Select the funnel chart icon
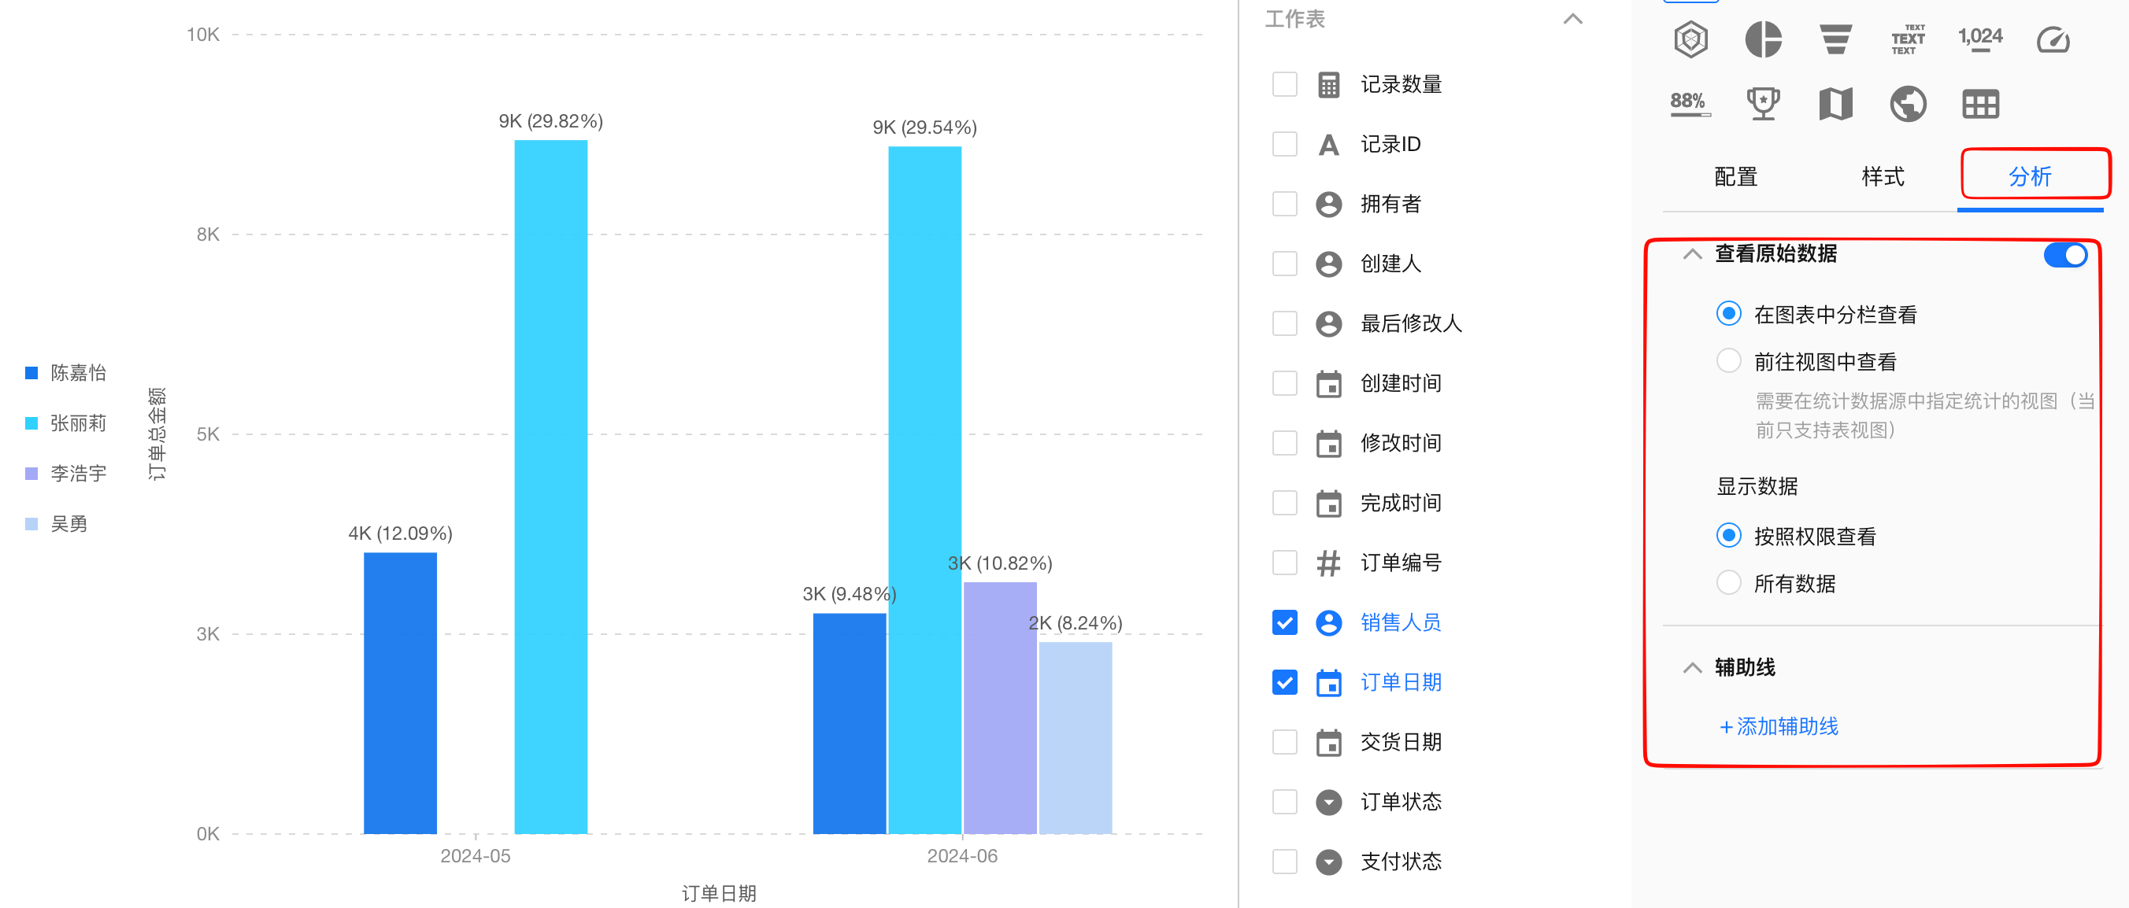 click(1835, 39)
